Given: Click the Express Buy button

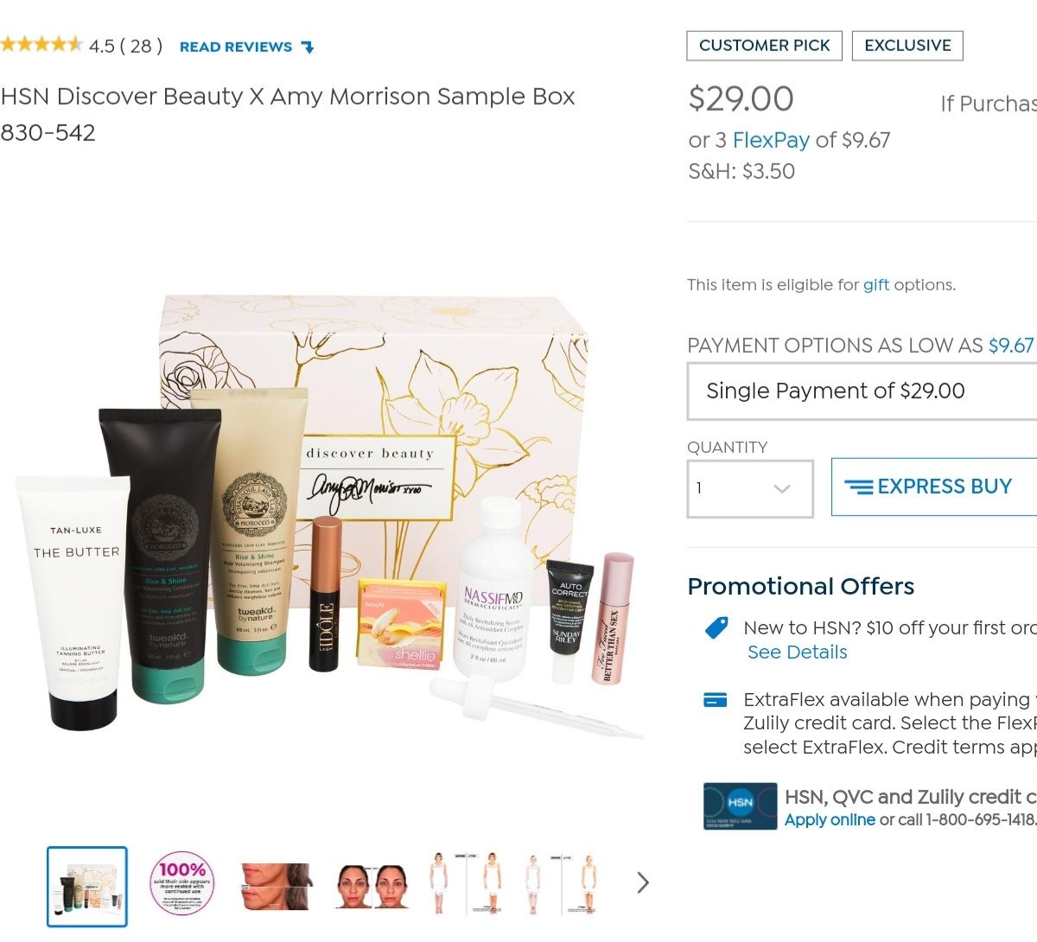Looking at the screenshot, I should pyautogui.click(x=934, y=487).
